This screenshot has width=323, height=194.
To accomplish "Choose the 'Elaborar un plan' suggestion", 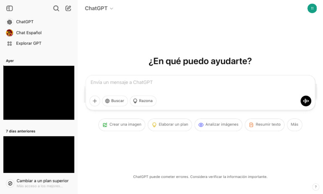I will point(170,125).
